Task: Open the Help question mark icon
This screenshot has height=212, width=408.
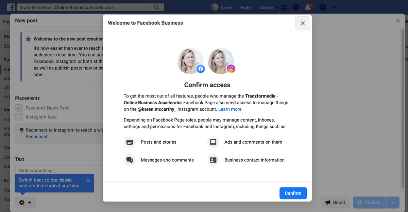Action: click(x=323, y=7)
